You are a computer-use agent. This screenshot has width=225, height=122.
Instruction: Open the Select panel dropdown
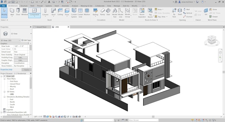[x=4, y=20]
